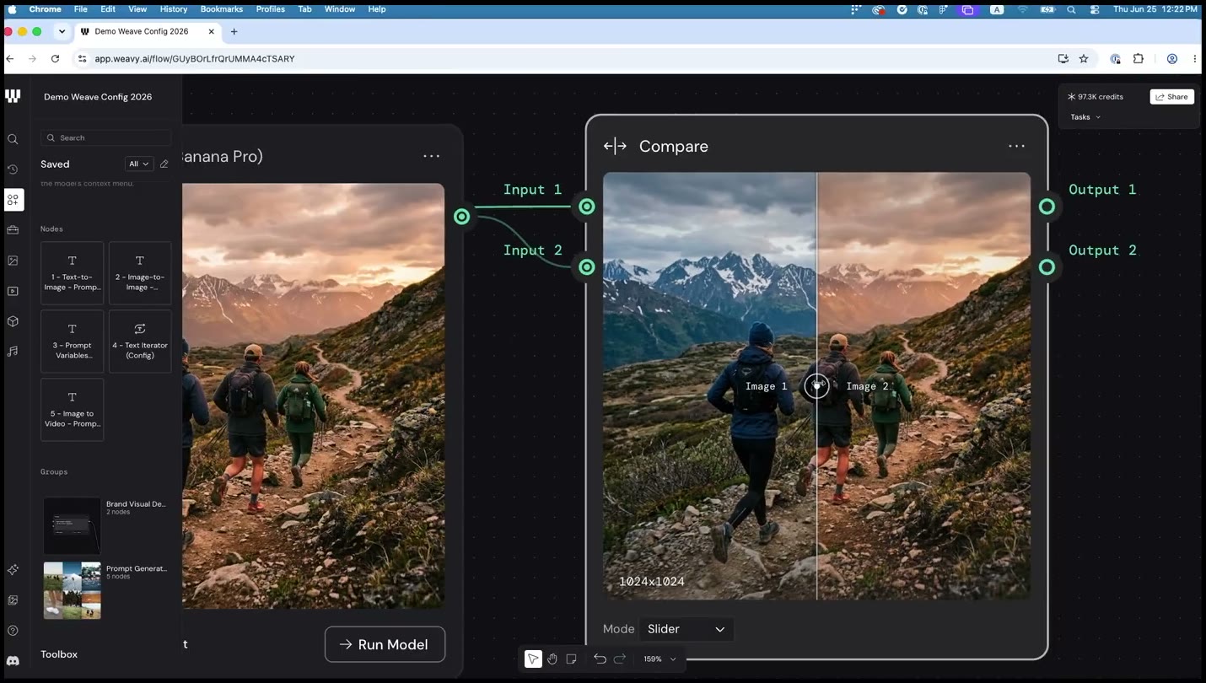Click the pencil edit icon beside Saved
This screenshot has height=683, width=1206.
point(164,164)
